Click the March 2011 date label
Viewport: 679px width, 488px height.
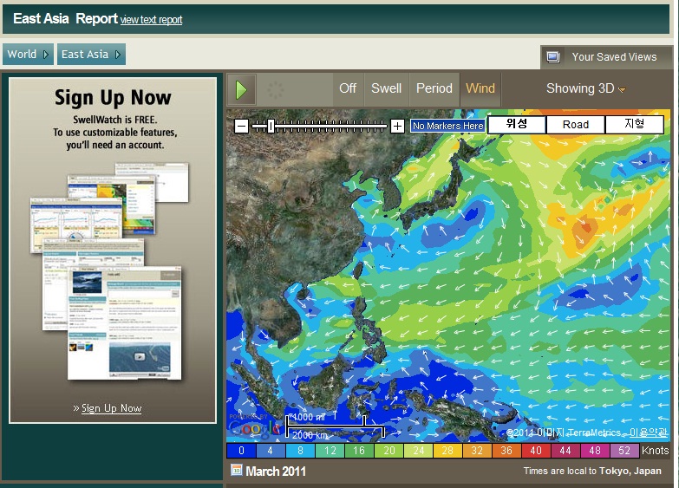tap(276, 472)
